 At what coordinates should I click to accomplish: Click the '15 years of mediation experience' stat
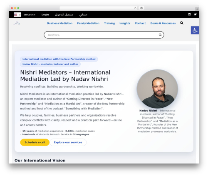43,131
